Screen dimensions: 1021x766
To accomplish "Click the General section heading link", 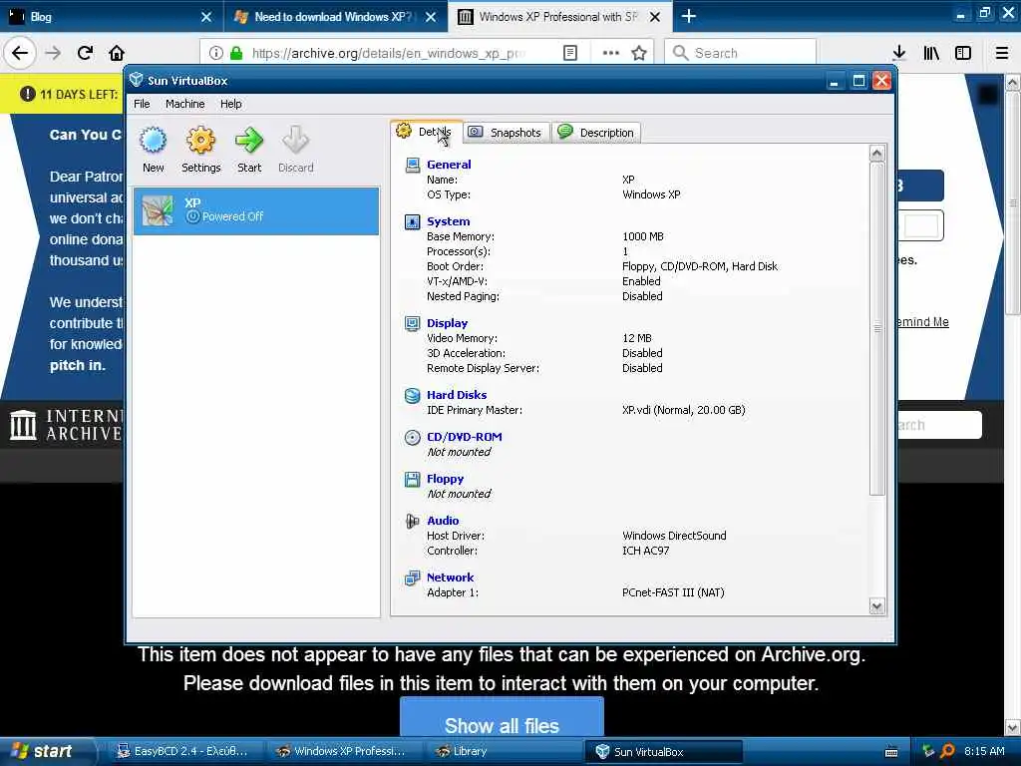I will coord(449,165).
